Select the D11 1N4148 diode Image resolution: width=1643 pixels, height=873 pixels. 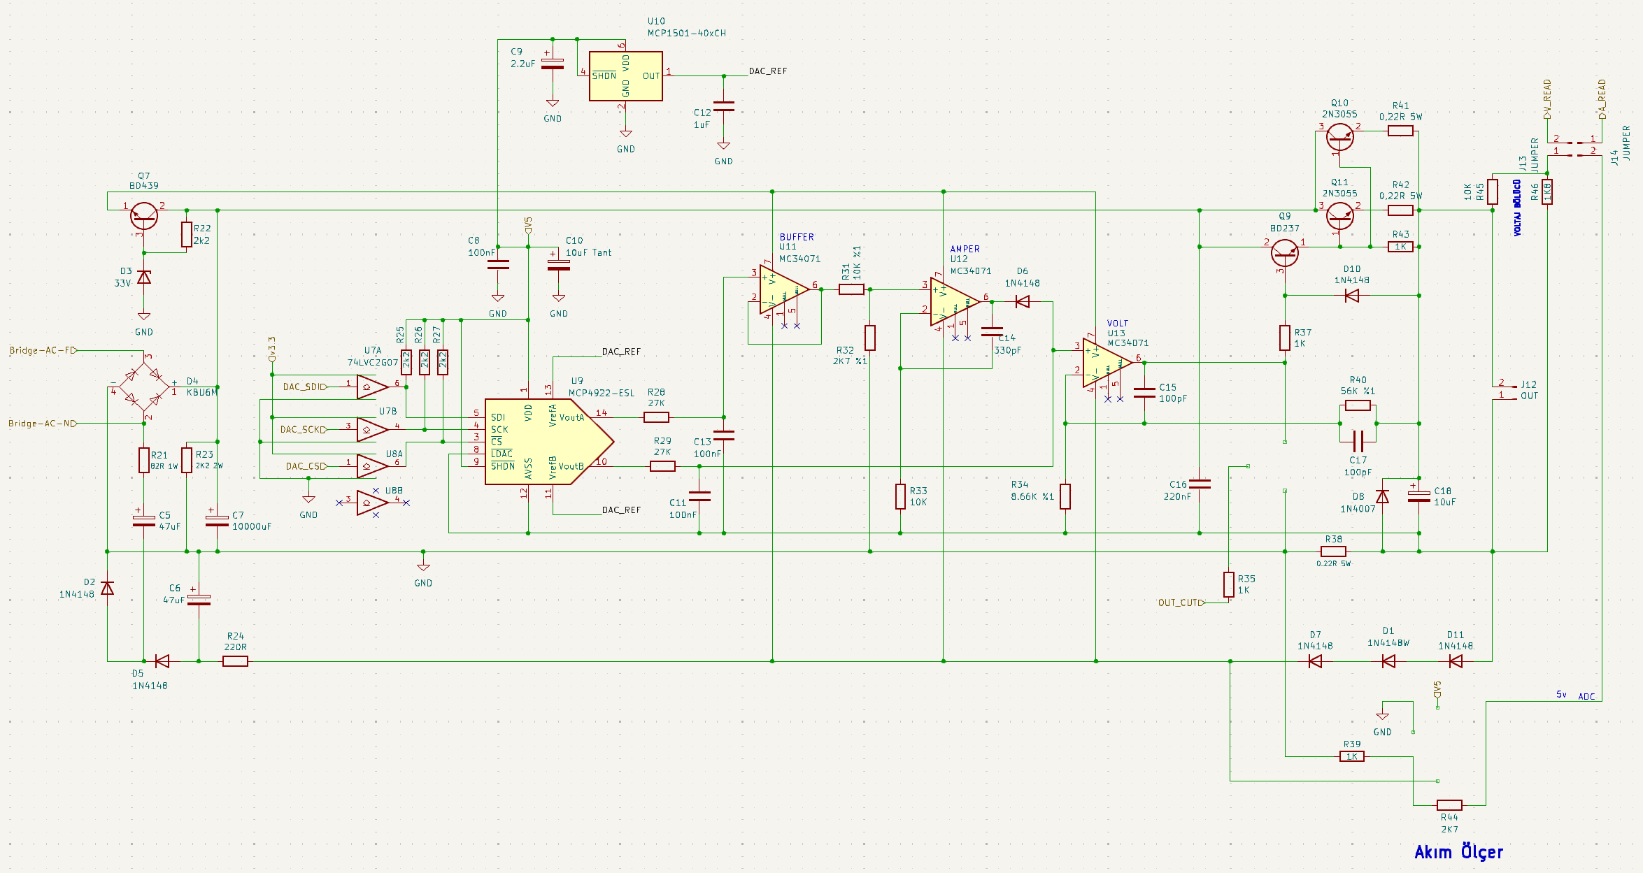click(1456, 661)
